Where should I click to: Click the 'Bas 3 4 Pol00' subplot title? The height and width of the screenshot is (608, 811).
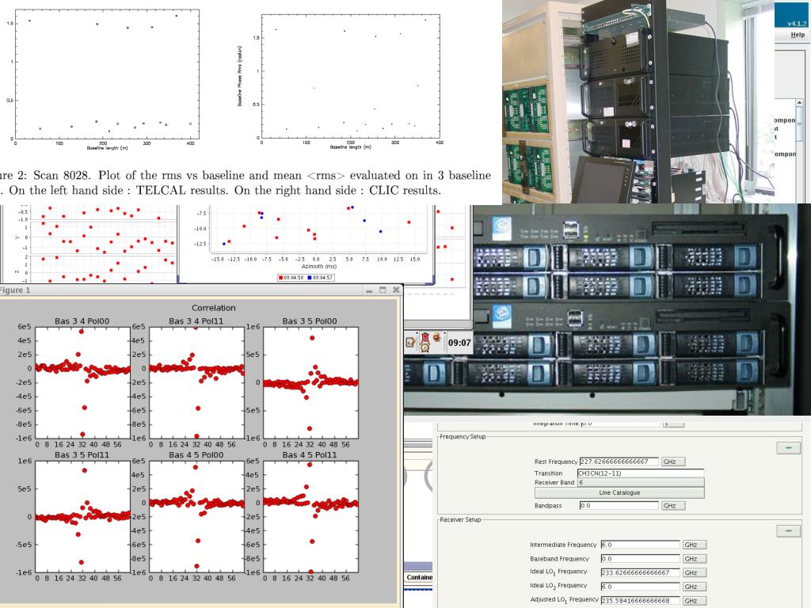click(x=82, y=321)
